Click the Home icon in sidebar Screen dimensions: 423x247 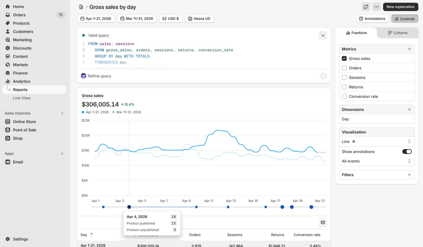tap(8, 7)
